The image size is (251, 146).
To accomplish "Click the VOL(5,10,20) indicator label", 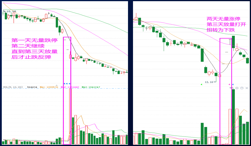I will pyautogui.click(x=13, y=87).
